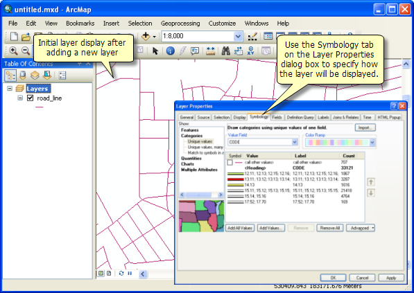Click the road_line pink legend line symbol

(x=39, y=107)
